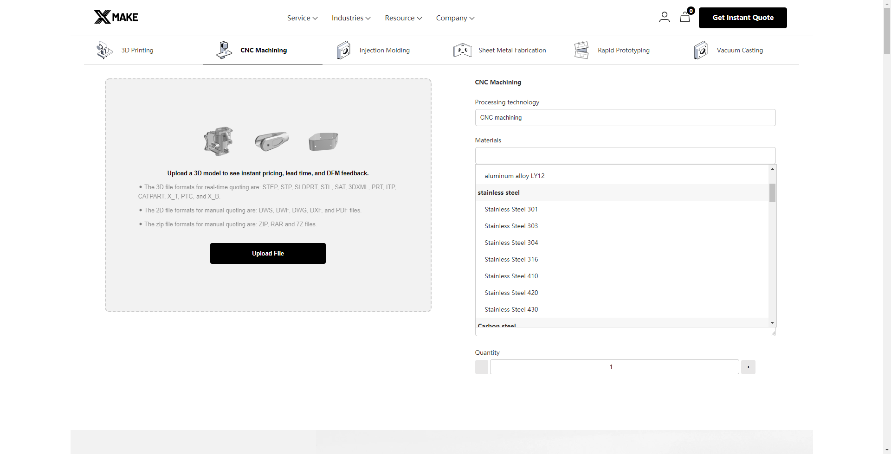Click the Vacuum Casting icon
This screenshot has width=891, height=454.
pos(701,50)
